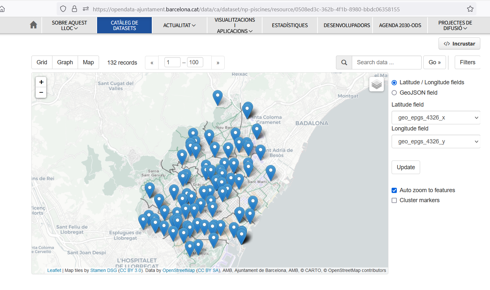Click the home icon in navigation bar
The height and width of the screenshot is (290, 490).
33,25
